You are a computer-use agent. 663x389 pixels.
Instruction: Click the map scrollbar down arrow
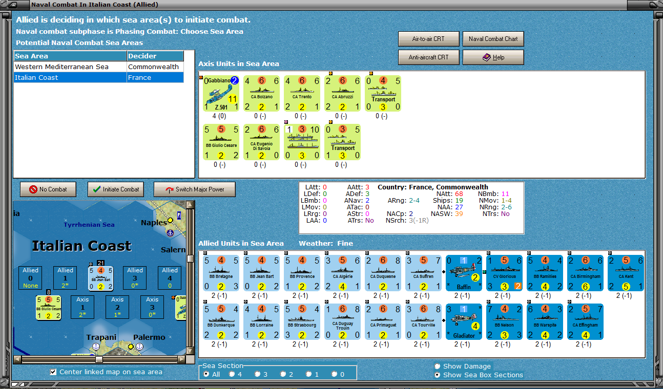pyautogui.click(x=191, y=351)
